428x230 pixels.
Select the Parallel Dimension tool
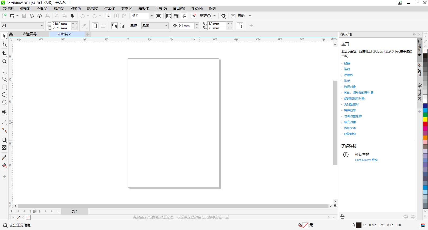pos(4,122)
